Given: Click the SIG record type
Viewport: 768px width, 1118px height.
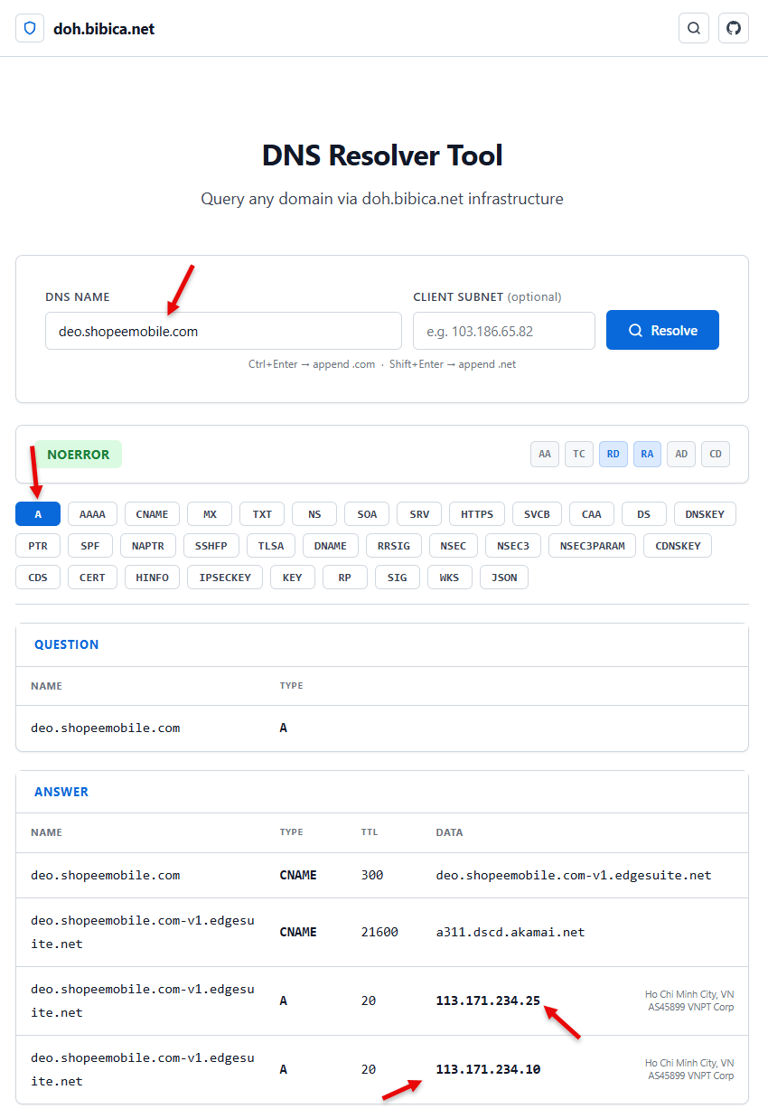Looking at the screenshot, I should 398,578.
